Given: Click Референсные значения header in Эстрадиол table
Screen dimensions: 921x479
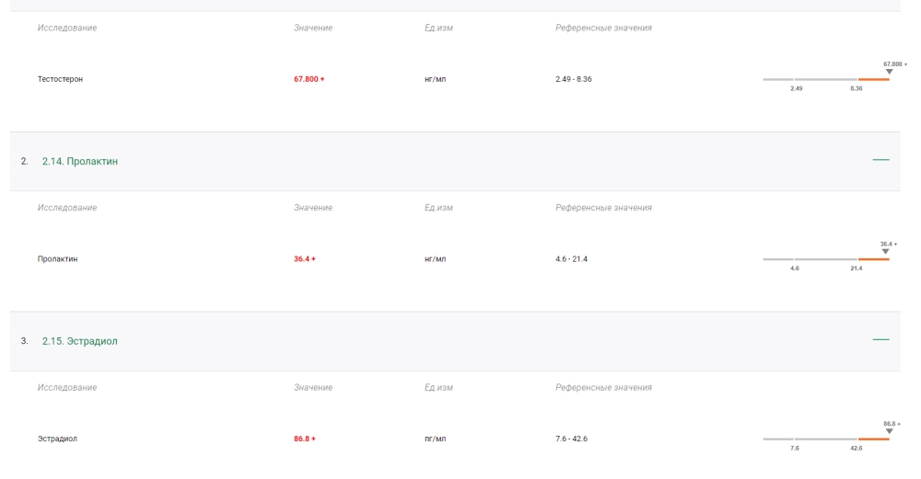Looking at the screenshot, I should (603, 387).
